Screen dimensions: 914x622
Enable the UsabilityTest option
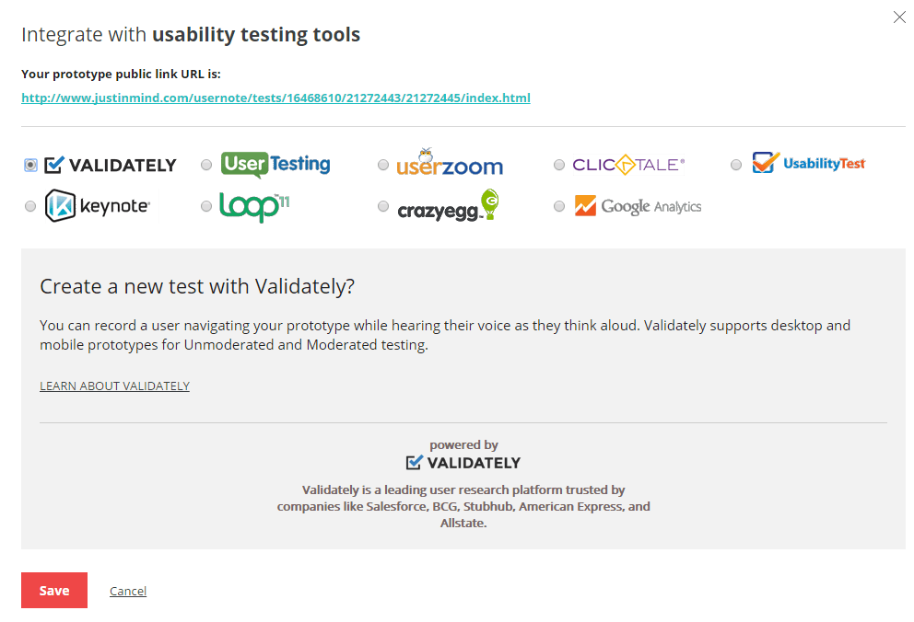click(x=736, y=164)
